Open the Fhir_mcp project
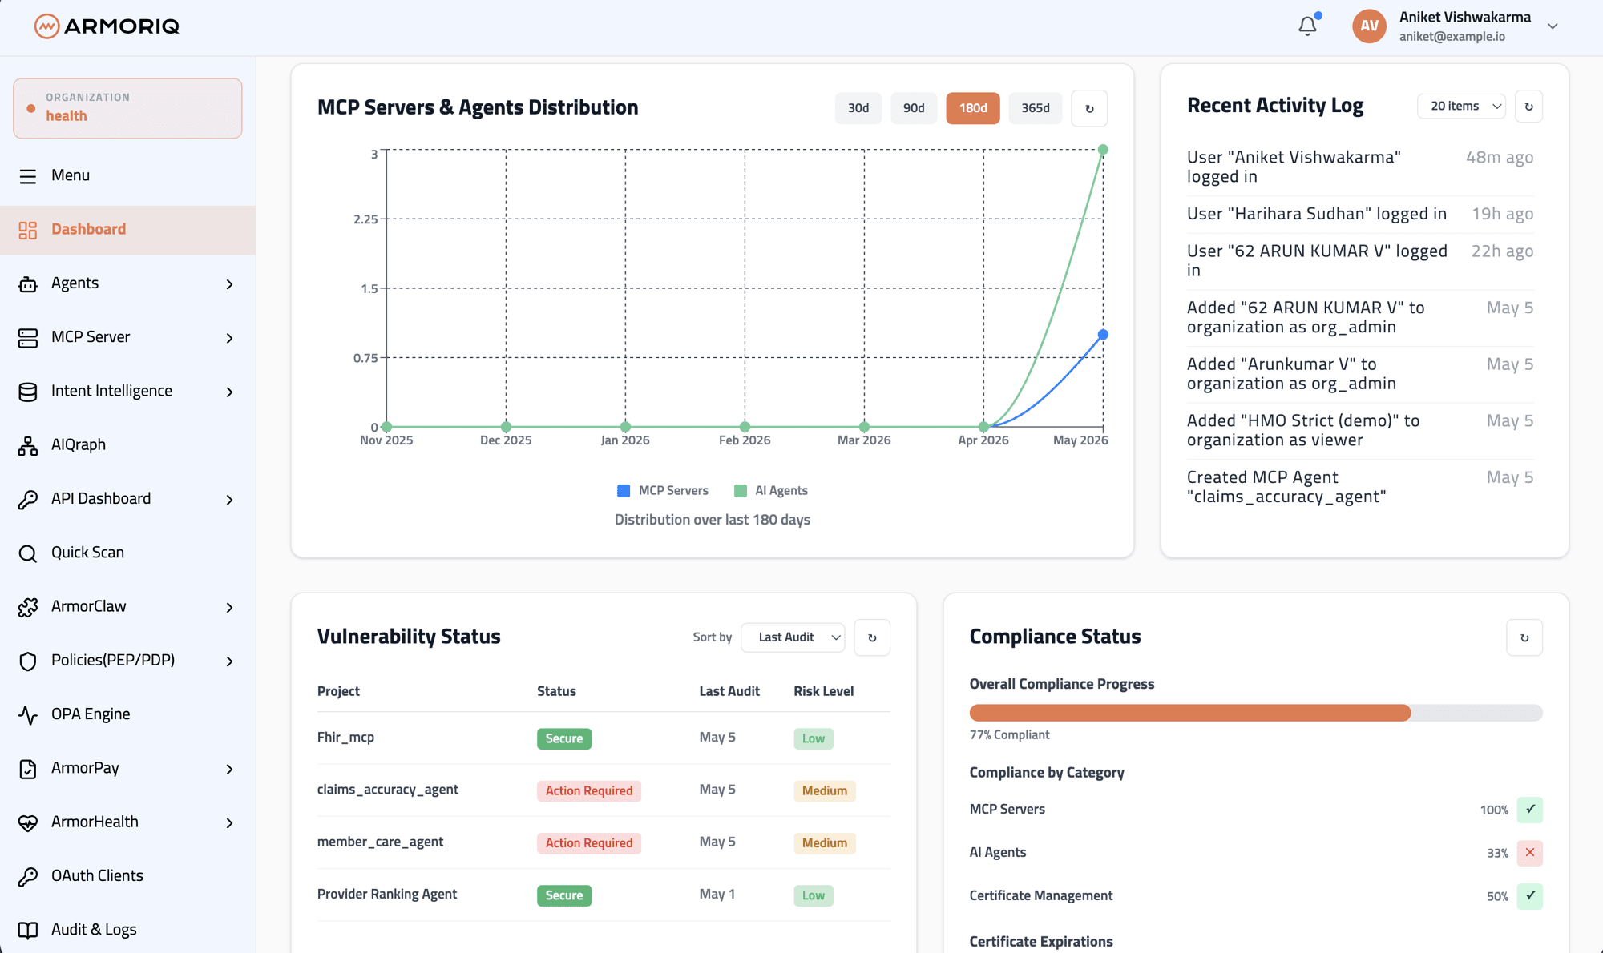 (345, 738)
